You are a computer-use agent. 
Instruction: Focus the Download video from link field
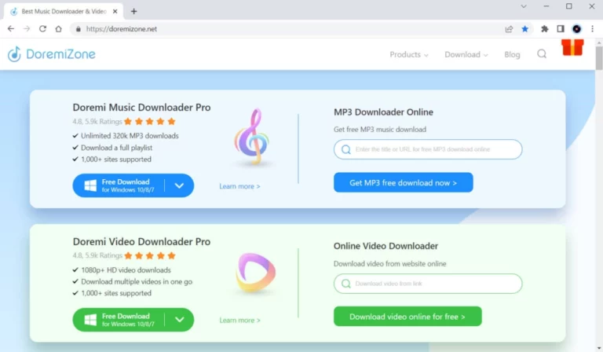click(428, 284)
